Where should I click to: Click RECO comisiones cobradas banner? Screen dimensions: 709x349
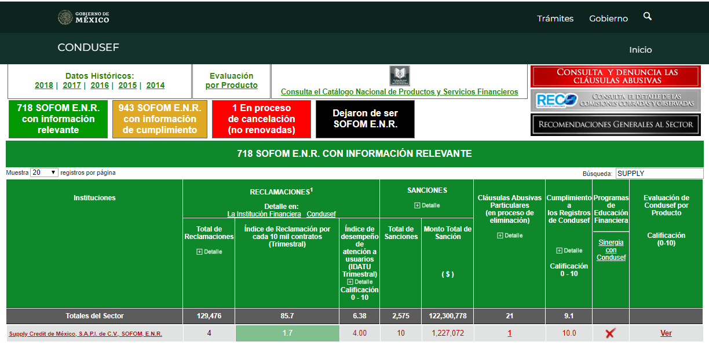[x=616, y=100]
